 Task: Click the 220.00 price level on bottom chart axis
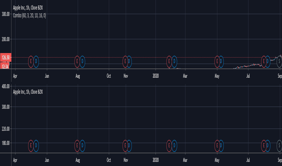(5, 129)
